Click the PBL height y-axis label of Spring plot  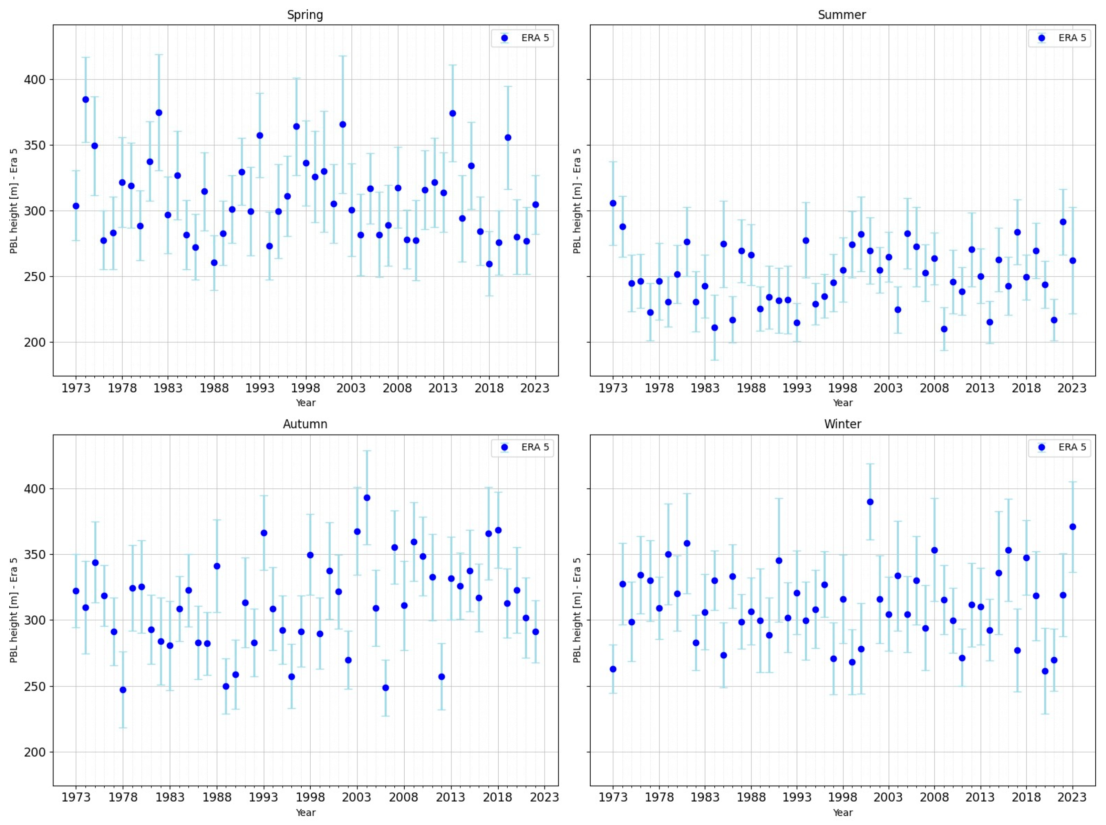click(13, 201)
